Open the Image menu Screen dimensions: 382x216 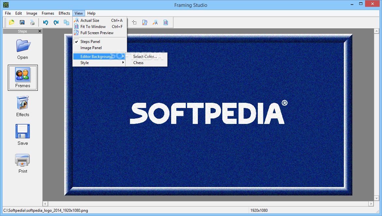32,13
